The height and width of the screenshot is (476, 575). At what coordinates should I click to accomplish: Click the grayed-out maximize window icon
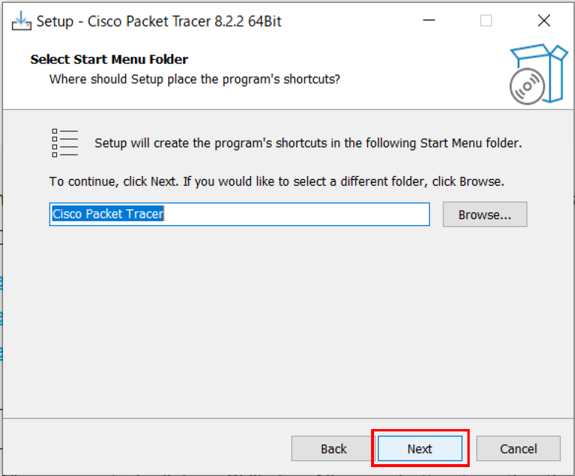(486, 21)
